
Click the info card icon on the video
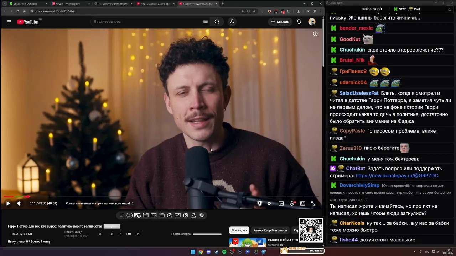pyautogui.click(x=315, y=34)
